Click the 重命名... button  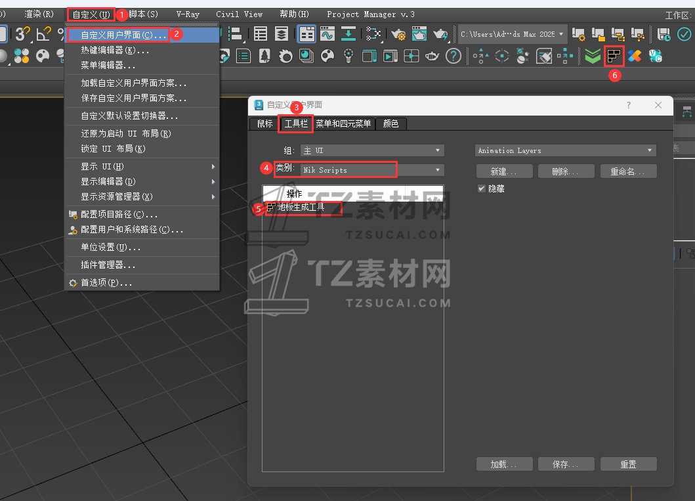pyautogui.click(x=629, y=171)
